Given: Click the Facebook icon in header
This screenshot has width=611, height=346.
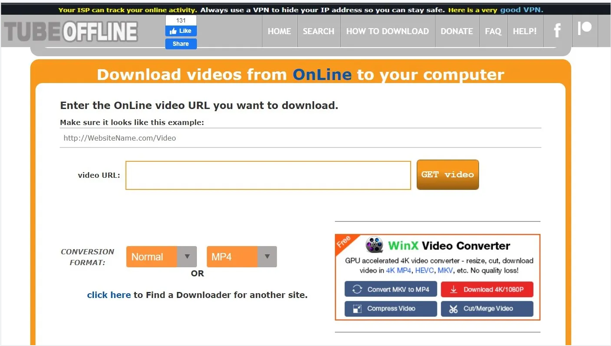Looking at the screenshot, I should pos(557,31).
